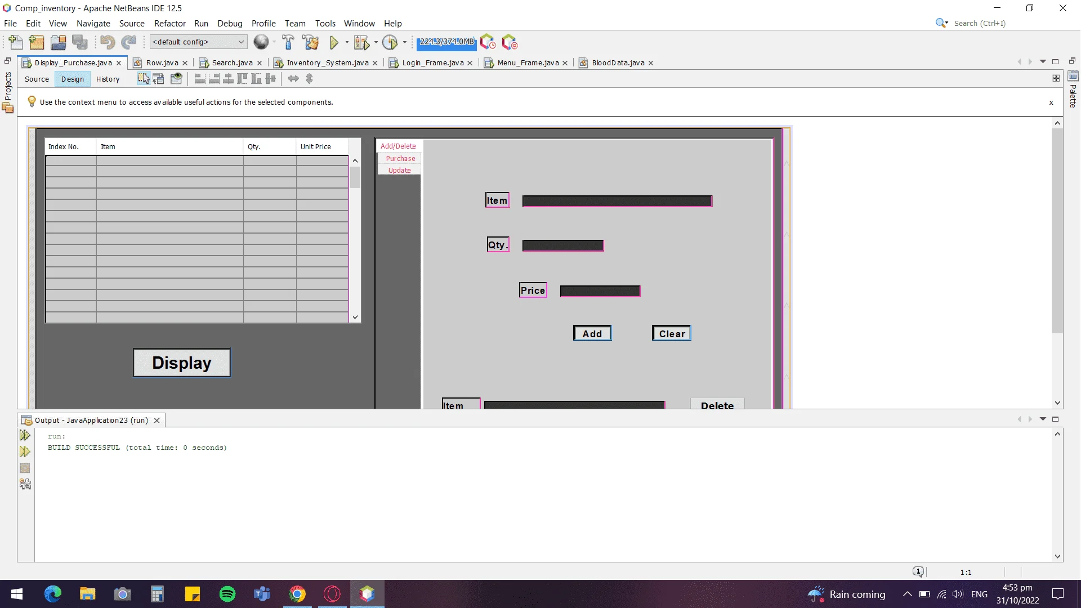Redo the last undone action
1081x608 pixels.
[x=129, y=42]
